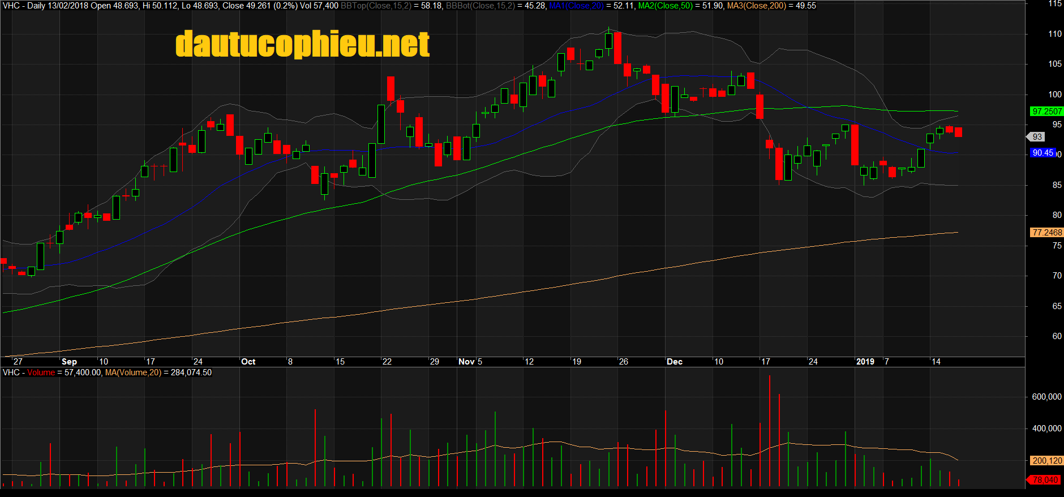The height and width of the screenshot is (497, 1064).
Task: Click the Nov label on date axis
Action: pyautogui.click(x=466, y=362)
